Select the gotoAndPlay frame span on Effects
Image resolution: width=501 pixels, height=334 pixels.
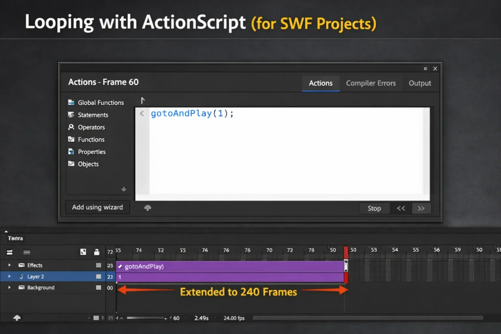click(230, 267)
